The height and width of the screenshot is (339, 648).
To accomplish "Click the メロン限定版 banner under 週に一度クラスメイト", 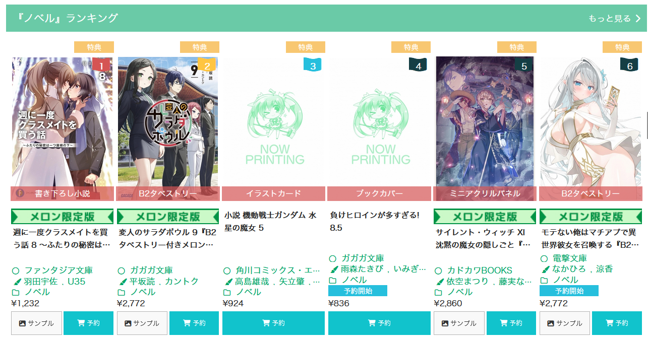I will 63,217.
